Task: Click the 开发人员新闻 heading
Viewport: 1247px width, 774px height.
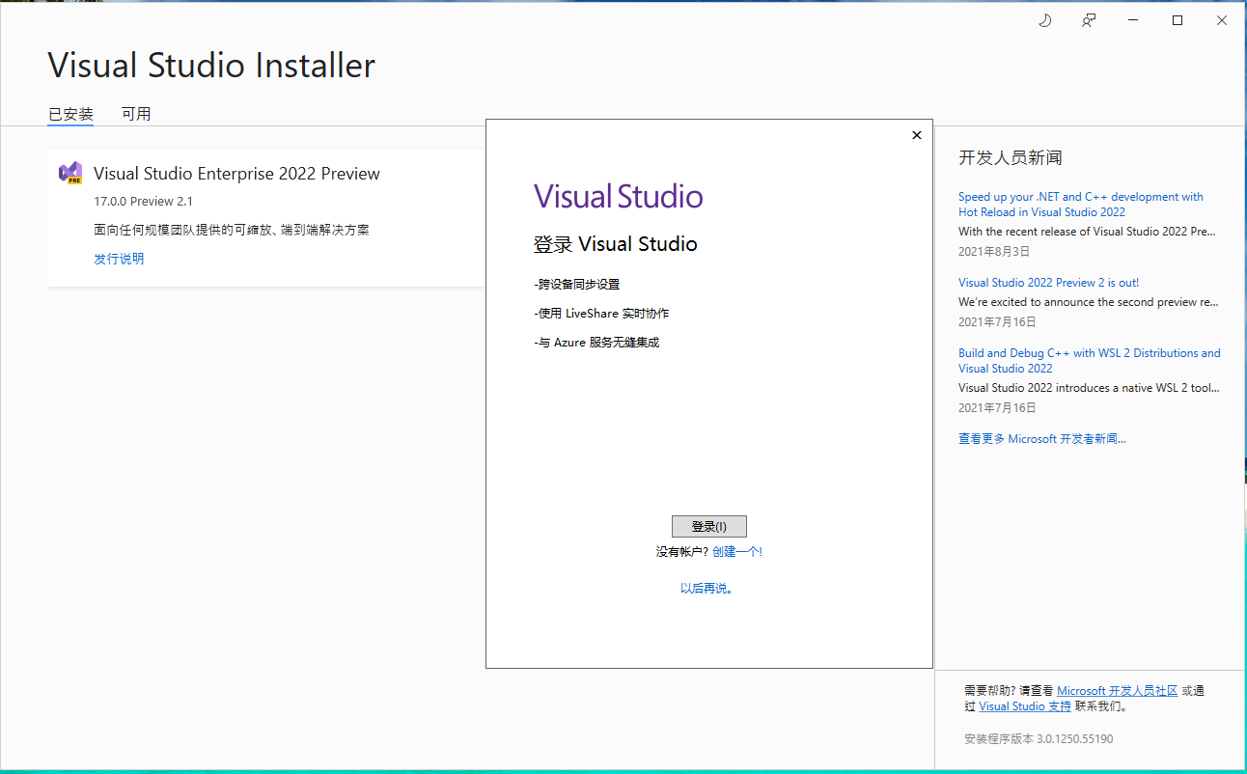Action: [x=1011, y=157]
